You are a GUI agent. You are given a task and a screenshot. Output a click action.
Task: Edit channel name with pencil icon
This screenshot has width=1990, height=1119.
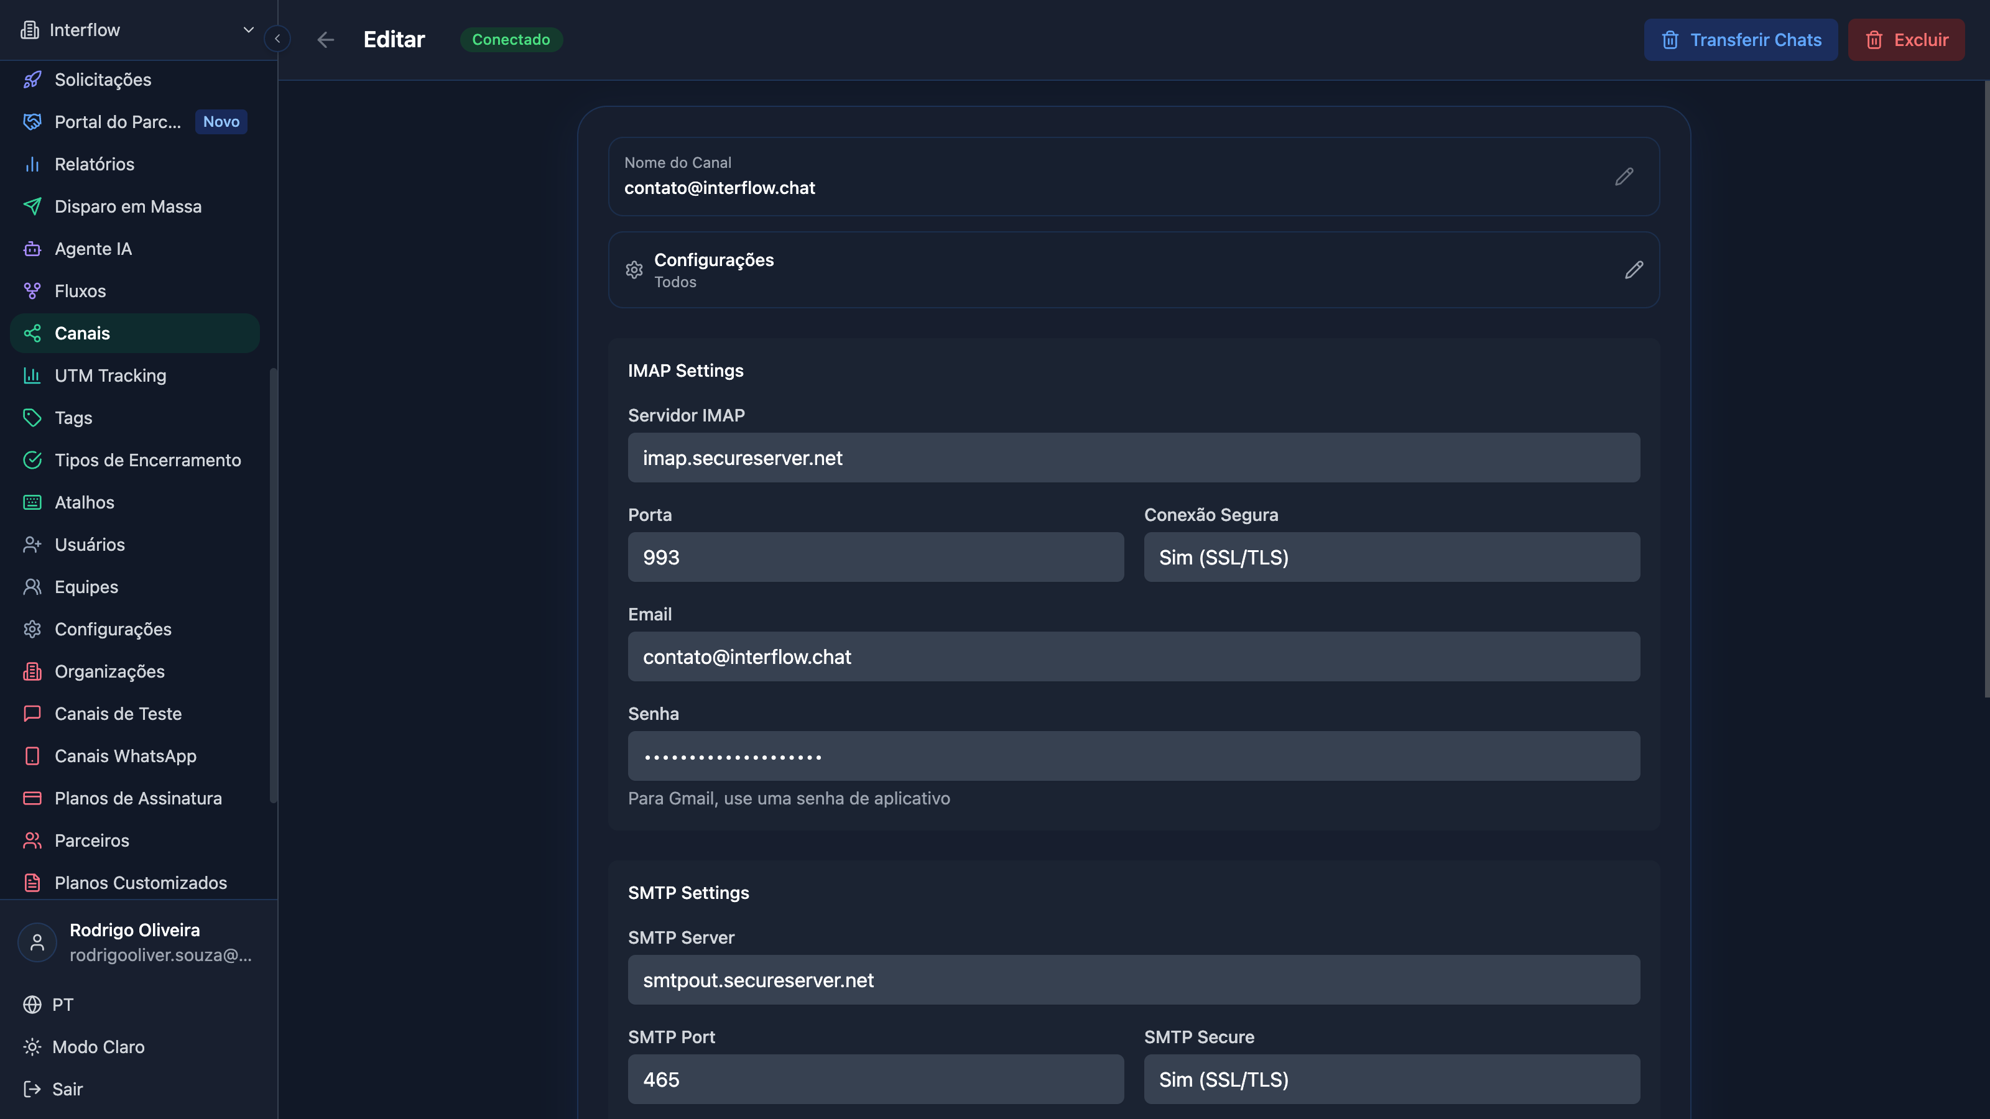(x=1624, y=177)
